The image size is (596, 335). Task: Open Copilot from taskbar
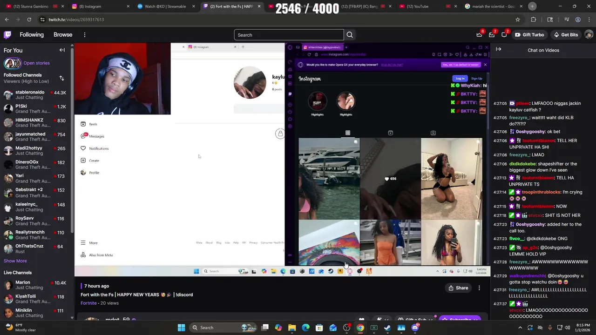pyautogui.click(x=278, y=328)
